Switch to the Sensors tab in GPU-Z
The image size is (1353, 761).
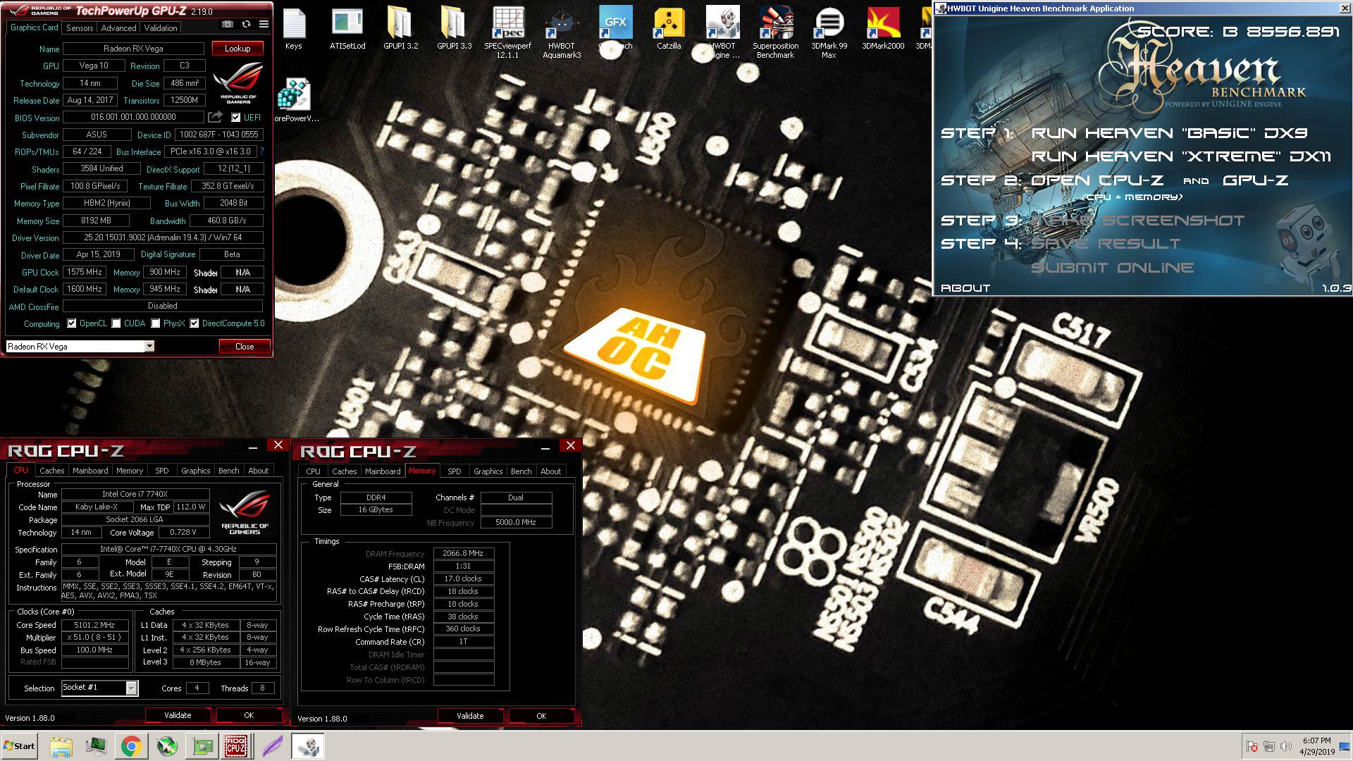point(80,28)
